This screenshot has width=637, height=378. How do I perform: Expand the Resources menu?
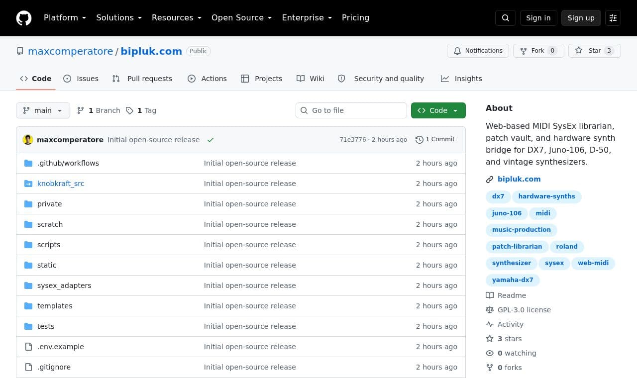click(x=177, y=18)
